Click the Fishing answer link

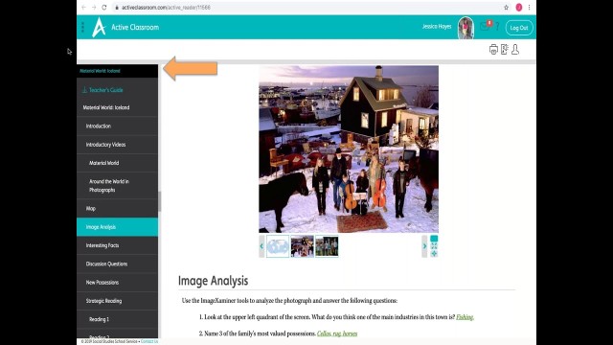click(x=465, y=317)
